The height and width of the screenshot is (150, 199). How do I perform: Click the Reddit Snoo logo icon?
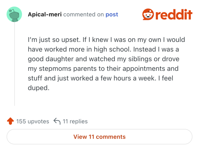tap(148, 14)
